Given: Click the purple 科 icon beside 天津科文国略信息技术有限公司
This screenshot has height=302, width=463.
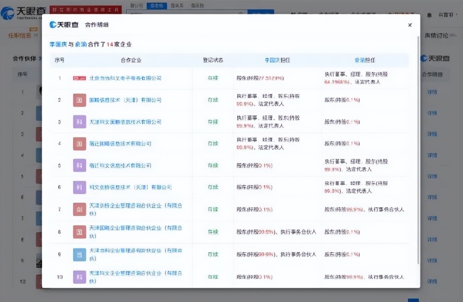Looking at the screenshot, I should (80, 122).
